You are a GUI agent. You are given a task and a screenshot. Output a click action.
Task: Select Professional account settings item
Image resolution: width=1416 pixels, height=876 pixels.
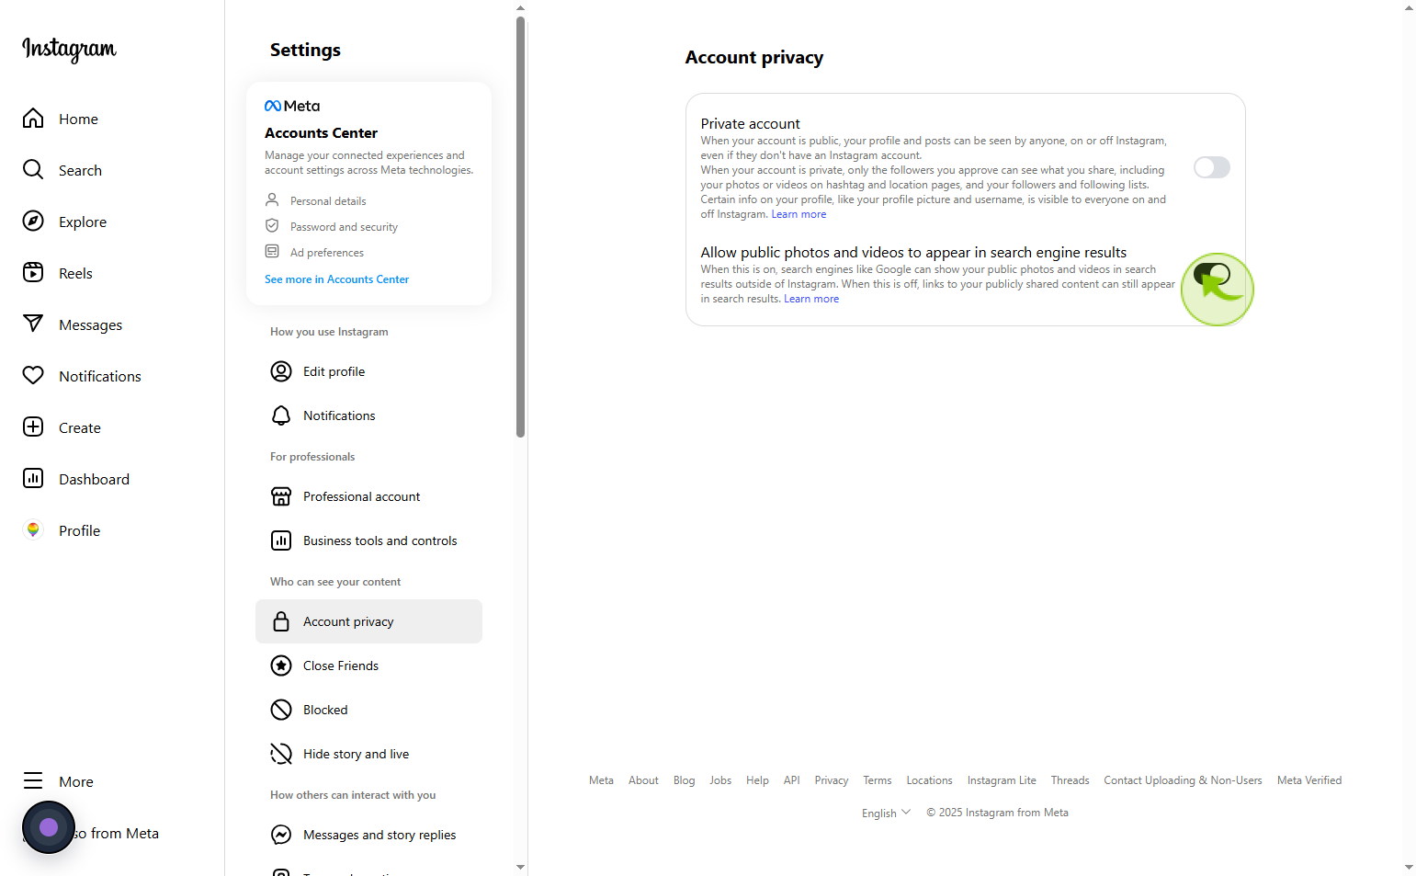tap(368, 496)
